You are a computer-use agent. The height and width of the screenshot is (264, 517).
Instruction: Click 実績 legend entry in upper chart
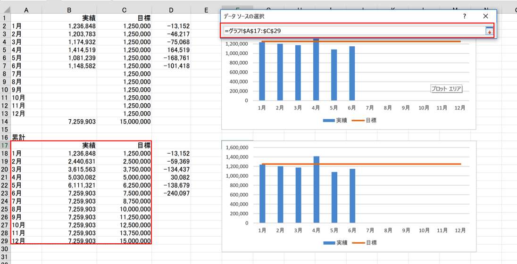pos(334,121)
